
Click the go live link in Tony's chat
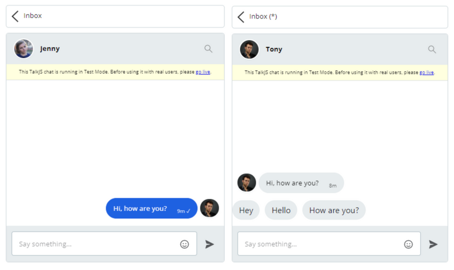tap(427, 72)
